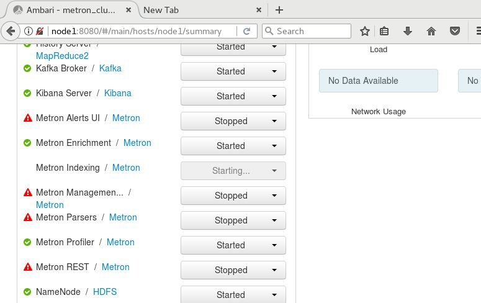Go to home page icon

431,31
